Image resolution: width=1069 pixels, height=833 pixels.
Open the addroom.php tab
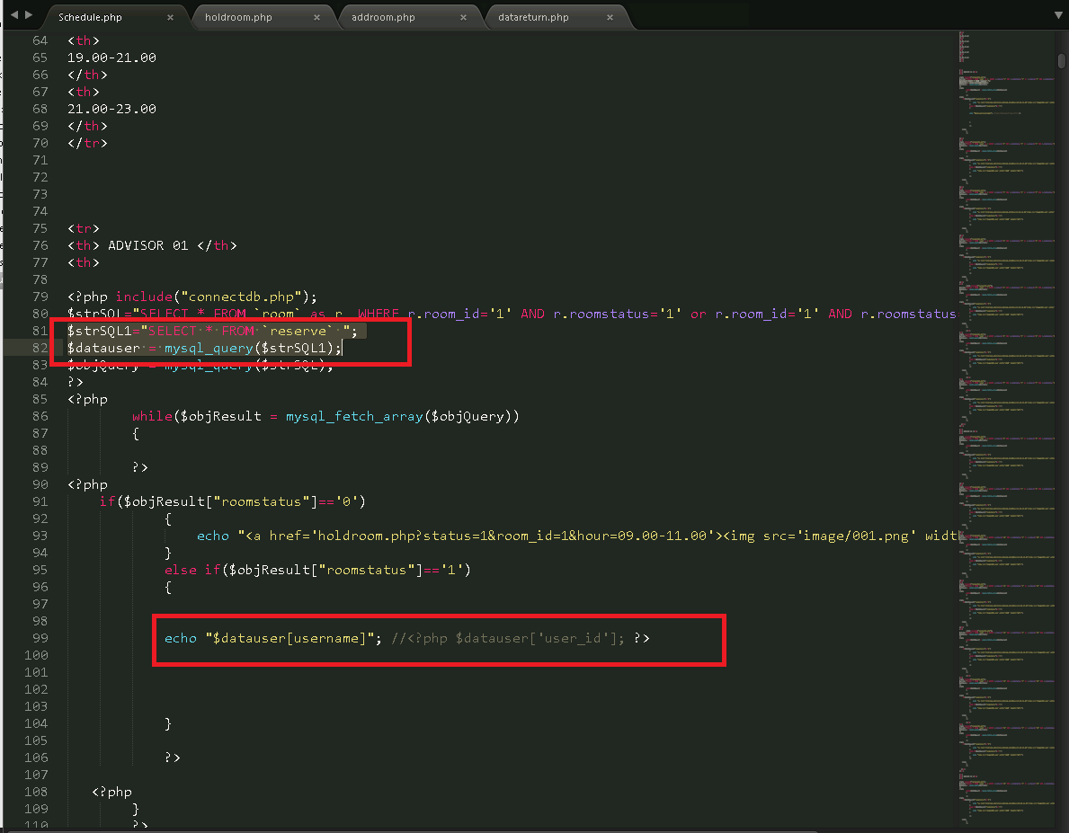point(384,17)
